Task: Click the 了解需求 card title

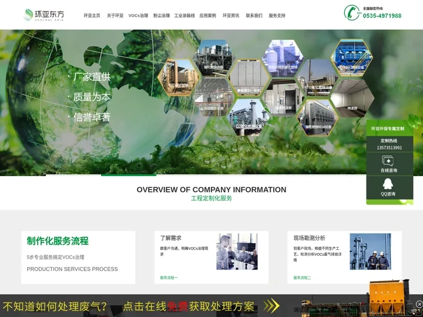Action: (x=170, y=238)
